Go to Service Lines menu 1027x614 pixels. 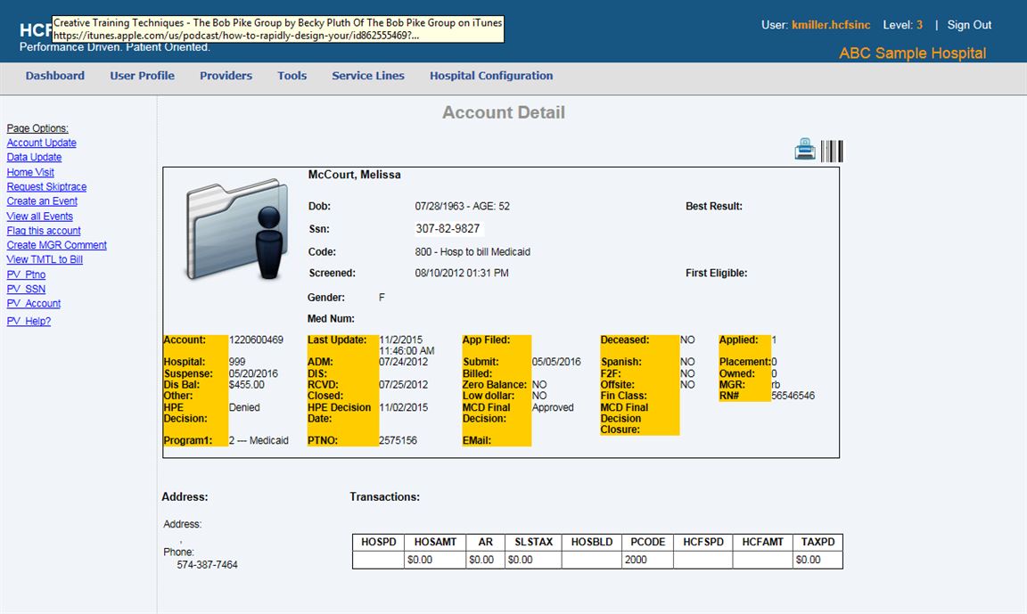pyautogui.click(x=368, y=76)
